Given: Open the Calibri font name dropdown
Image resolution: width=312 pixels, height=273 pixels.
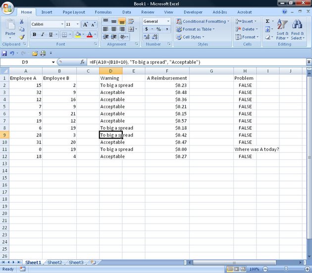Looking at the screenshot, I should pos(62,24).
